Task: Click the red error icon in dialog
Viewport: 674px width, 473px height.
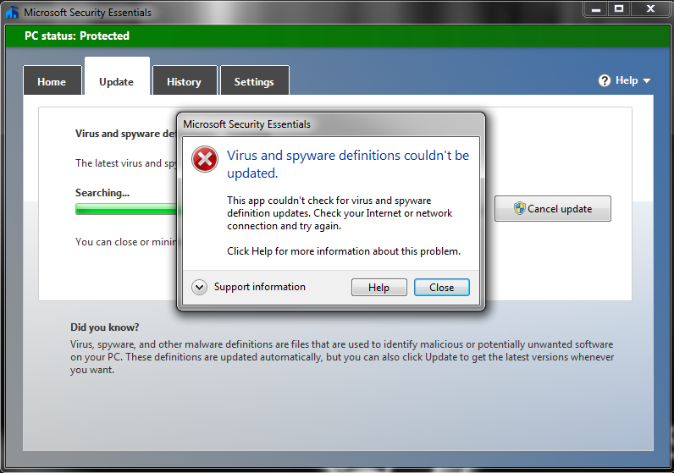Action: pos(205,159)
